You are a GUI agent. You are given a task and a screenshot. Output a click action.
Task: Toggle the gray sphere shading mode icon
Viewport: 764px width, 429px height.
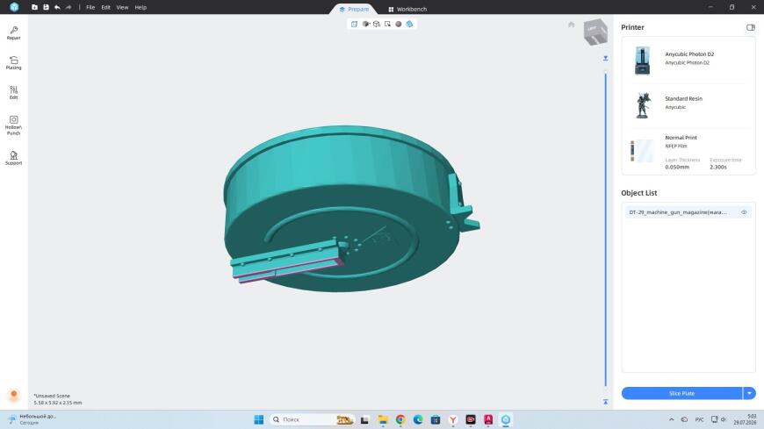click(398, 24)
